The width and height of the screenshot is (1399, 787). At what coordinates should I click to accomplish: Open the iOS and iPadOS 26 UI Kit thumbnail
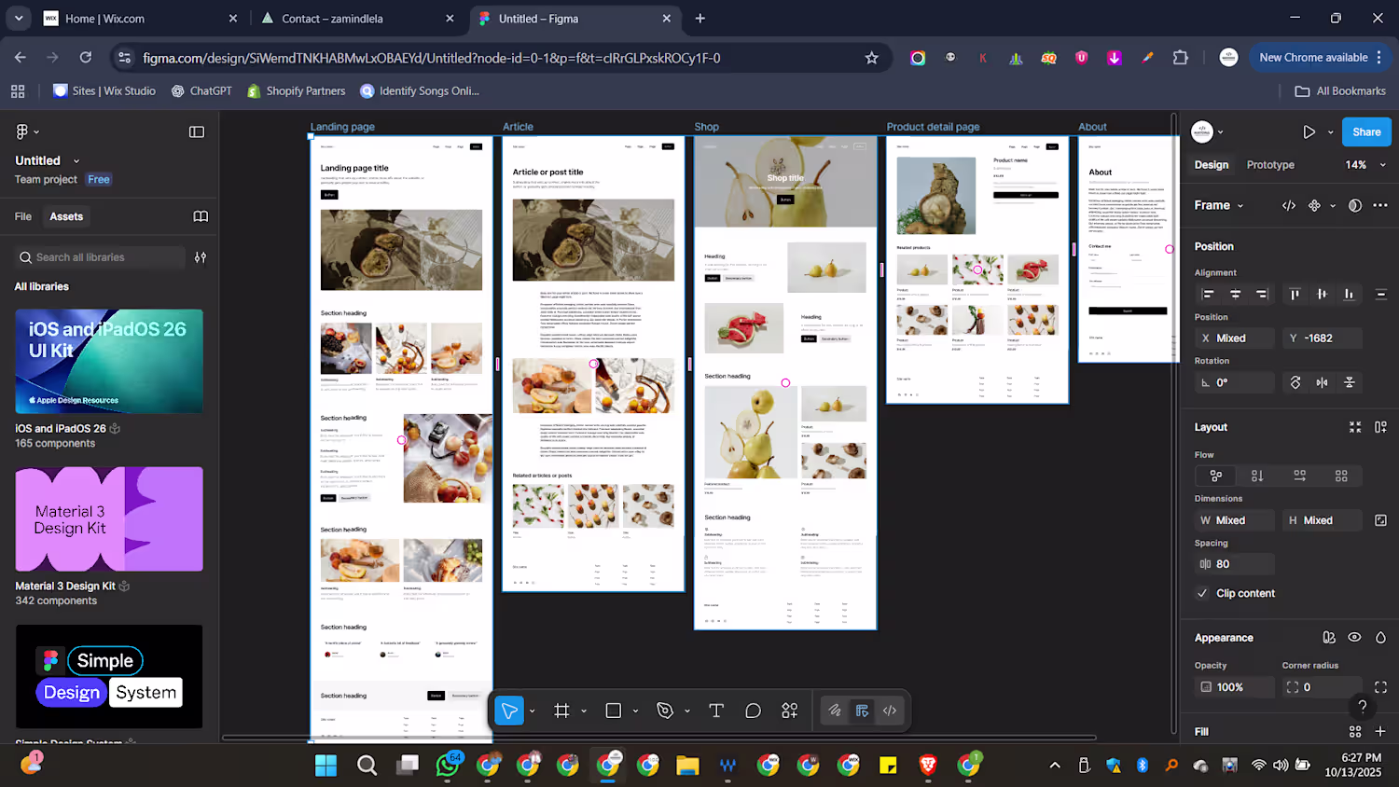(x=109, y=362)
